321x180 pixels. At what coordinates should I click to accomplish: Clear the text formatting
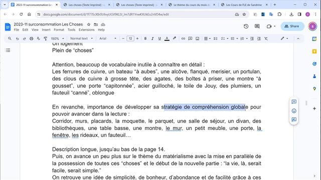pyautogui.click(x=266, y=38)
